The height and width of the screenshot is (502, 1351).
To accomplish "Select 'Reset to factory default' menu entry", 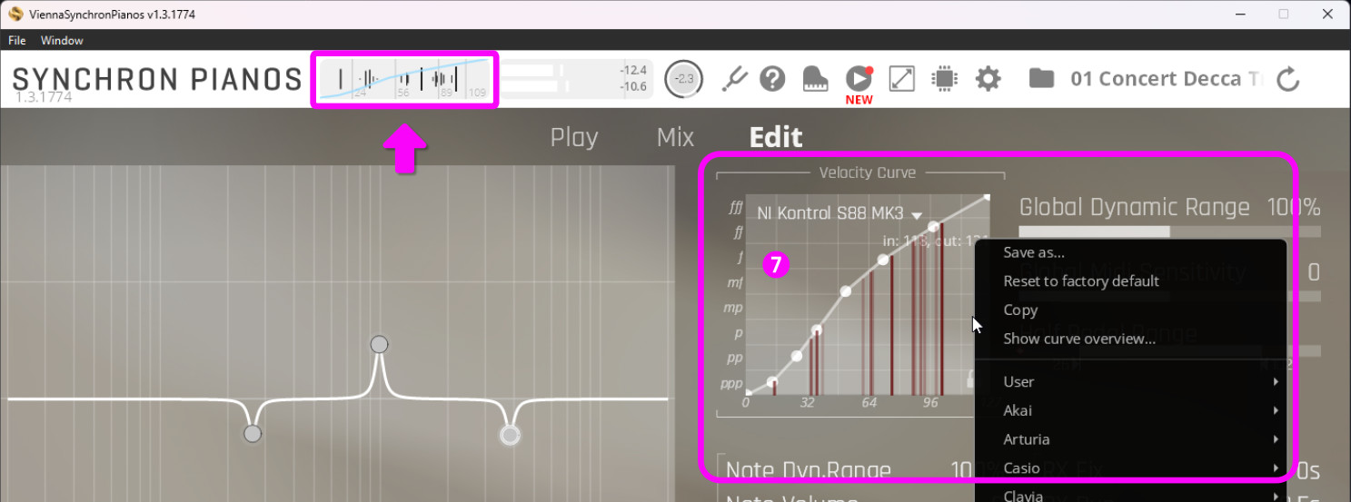I will click(x=1081, y=281).
